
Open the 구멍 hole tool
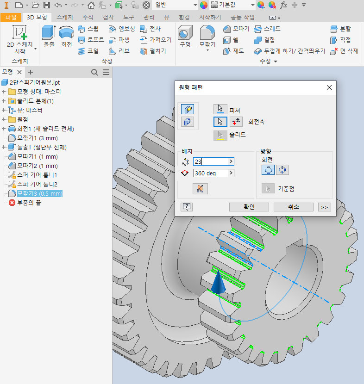185,36
